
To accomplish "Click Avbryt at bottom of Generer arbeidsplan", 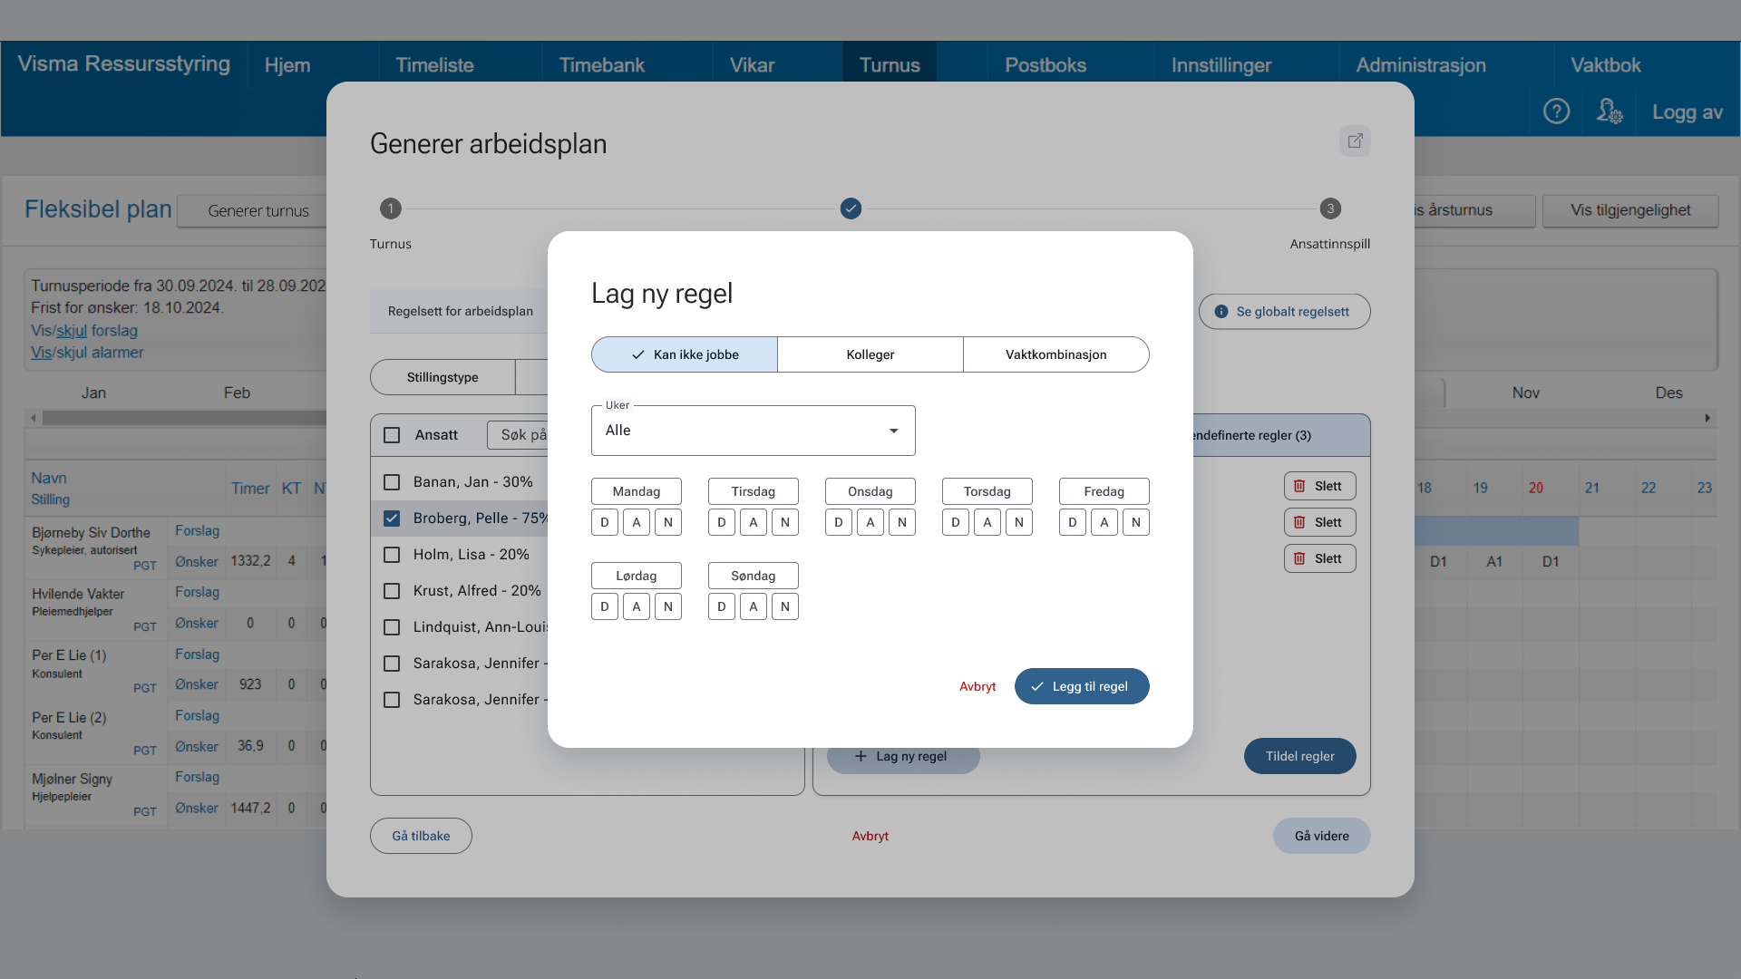I will coord(870,836).
